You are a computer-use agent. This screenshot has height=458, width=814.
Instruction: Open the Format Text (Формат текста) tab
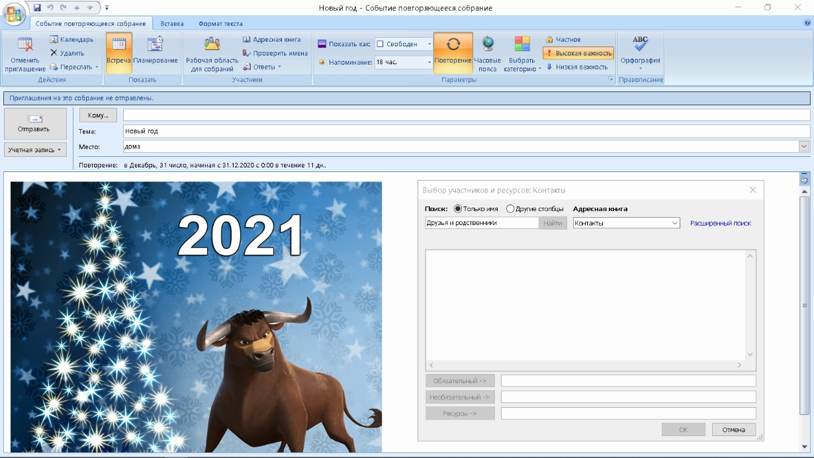tap(220, 24)
